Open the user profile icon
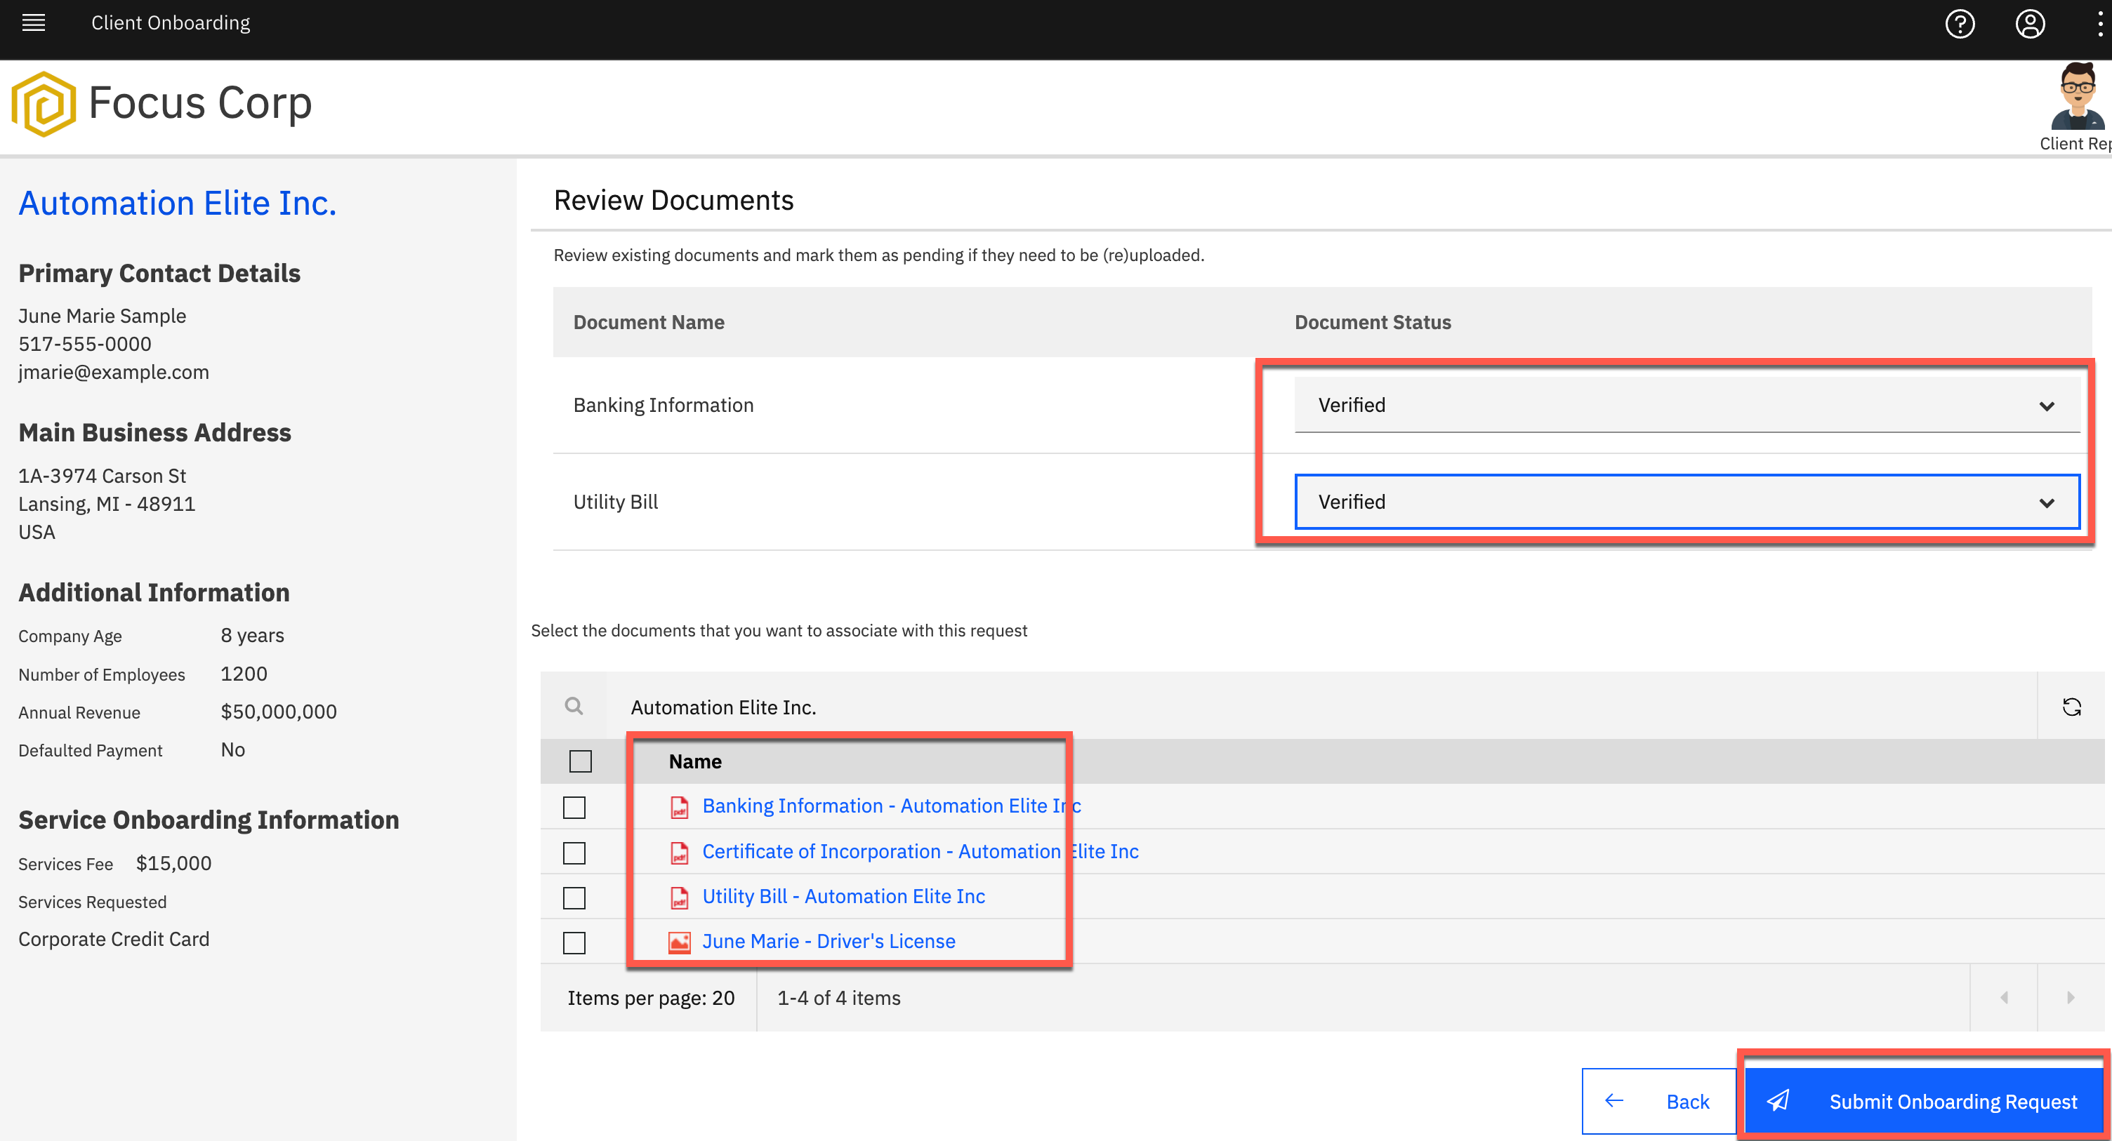This screenshot has width=2112, height=1141. (x=2030, y=24)
